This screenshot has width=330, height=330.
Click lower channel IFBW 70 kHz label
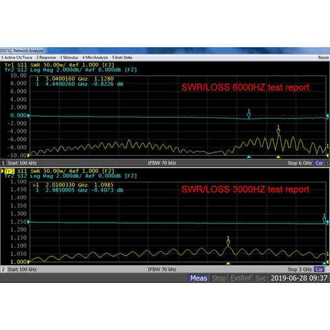tap(162, 269)
